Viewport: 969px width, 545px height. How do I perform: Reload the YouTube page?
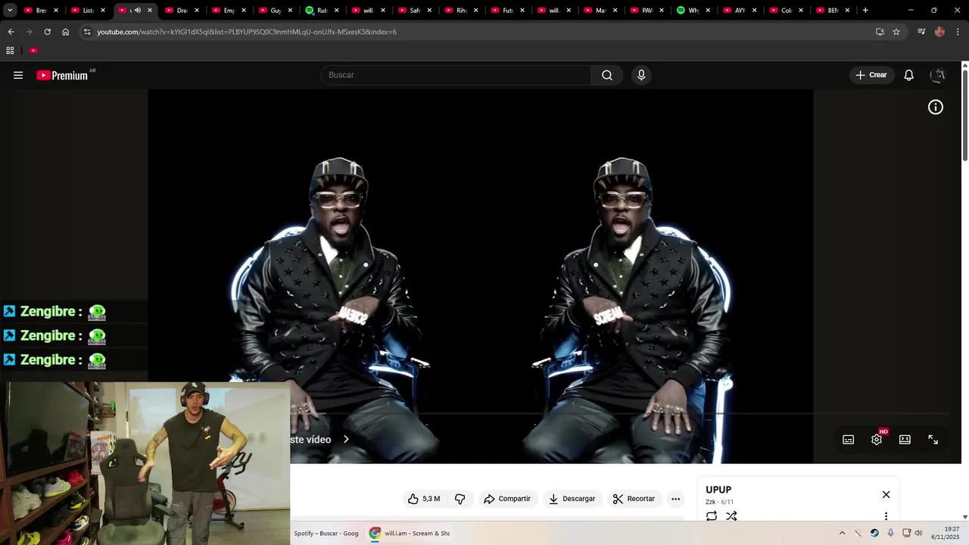point(47,32)
